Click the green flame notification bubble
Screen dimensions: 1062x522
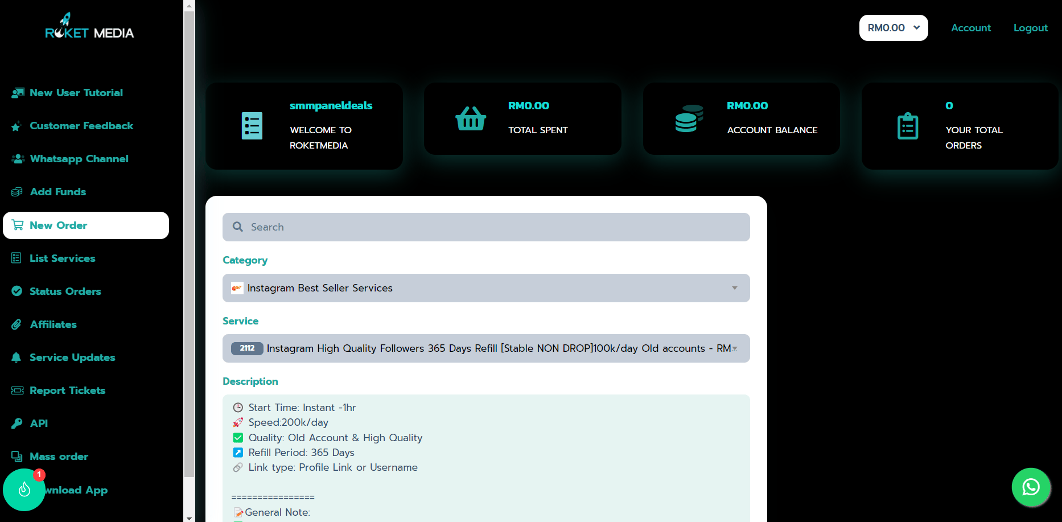[x=24, y=489]
